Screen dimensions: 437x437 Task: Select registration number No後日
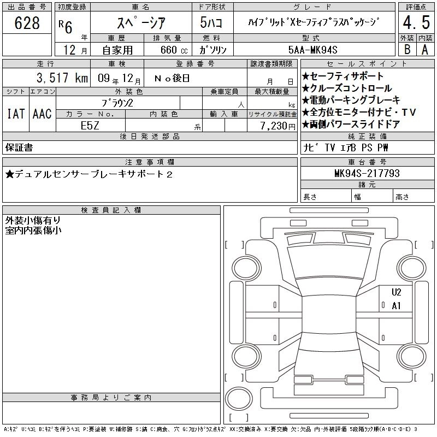172,78
